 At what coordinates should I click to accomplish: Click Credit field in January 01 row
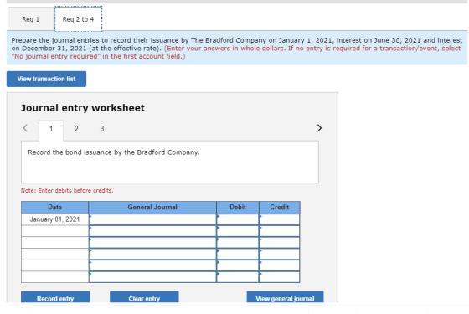click(280, 219)
